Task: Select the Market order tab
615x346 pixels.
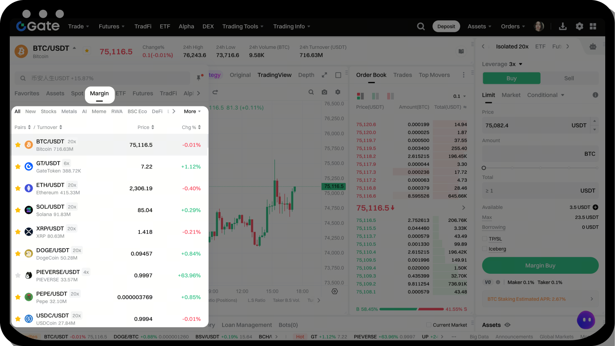Action: tap(511, 95)
